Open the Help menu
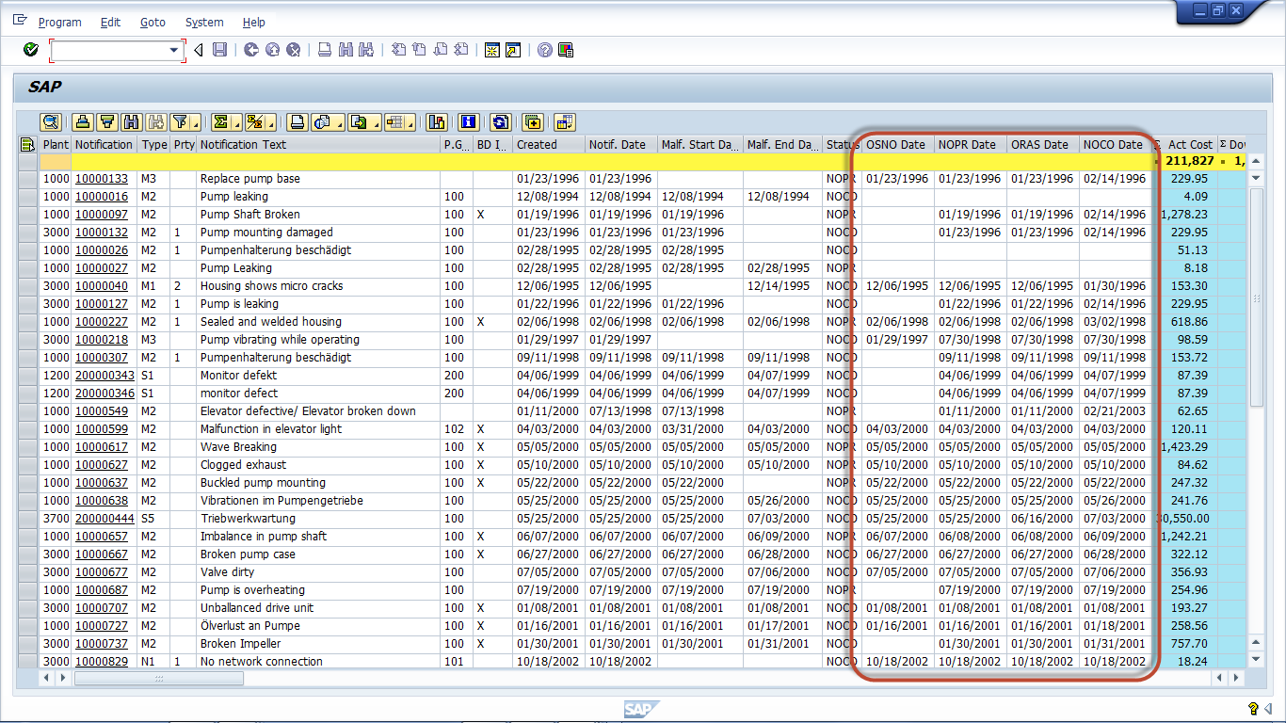Image resolution: width=1286 pixels, height=723 pixels. coord(253,22)
